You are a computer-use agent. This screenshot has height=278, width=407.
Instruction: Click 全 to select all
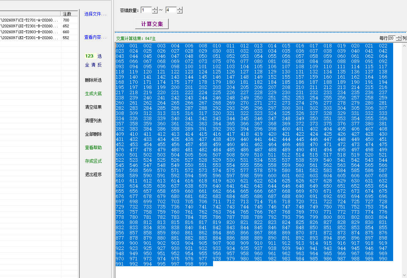pyautogui.click(x=87, y=65)
